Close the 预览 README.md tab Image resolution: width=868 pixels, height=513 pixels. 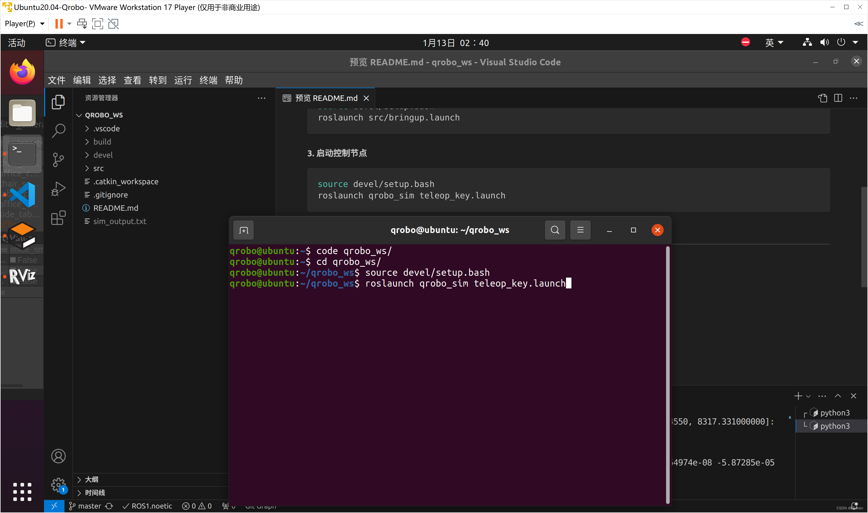(366, 98)
